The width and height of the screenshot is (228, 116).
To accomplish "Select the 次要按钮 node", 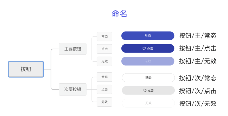I will click(73, 89).
